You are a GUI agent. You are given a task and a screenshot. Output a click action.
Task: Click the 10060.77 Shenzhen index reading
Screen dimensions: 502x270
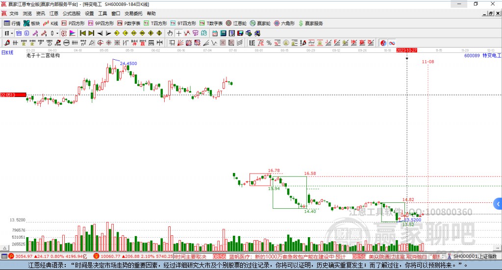(110, 256)
